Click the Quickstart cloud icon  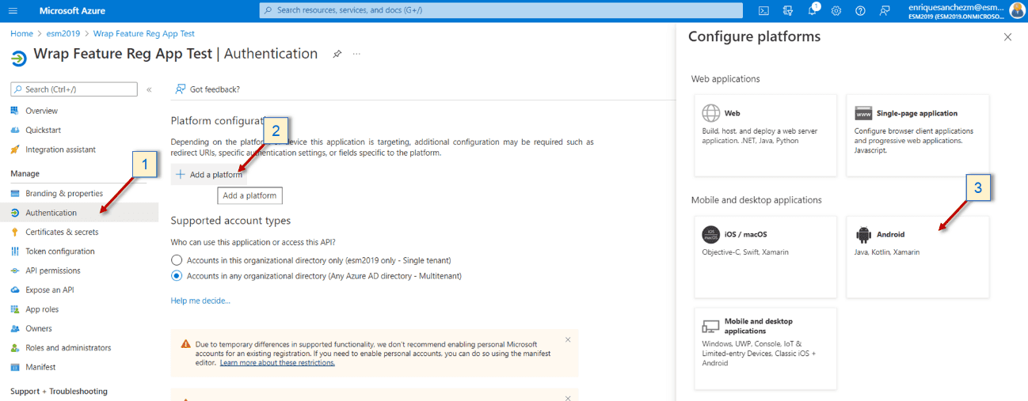tap(15, 130)
